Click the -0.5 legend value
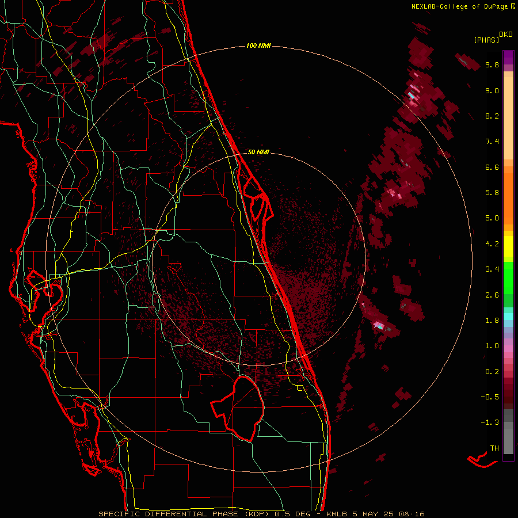 pyautogui.click(x=490, y=397)
